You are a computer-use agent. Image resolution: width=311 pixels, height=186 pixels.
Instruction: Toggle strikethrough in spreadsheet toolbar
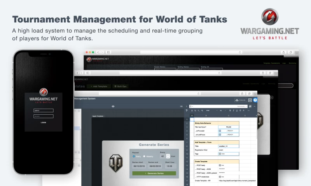(240, 110)
